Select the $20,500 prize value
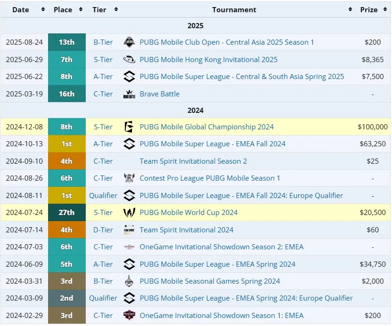This screenshot has width=392, height=326. click(373, 213)
